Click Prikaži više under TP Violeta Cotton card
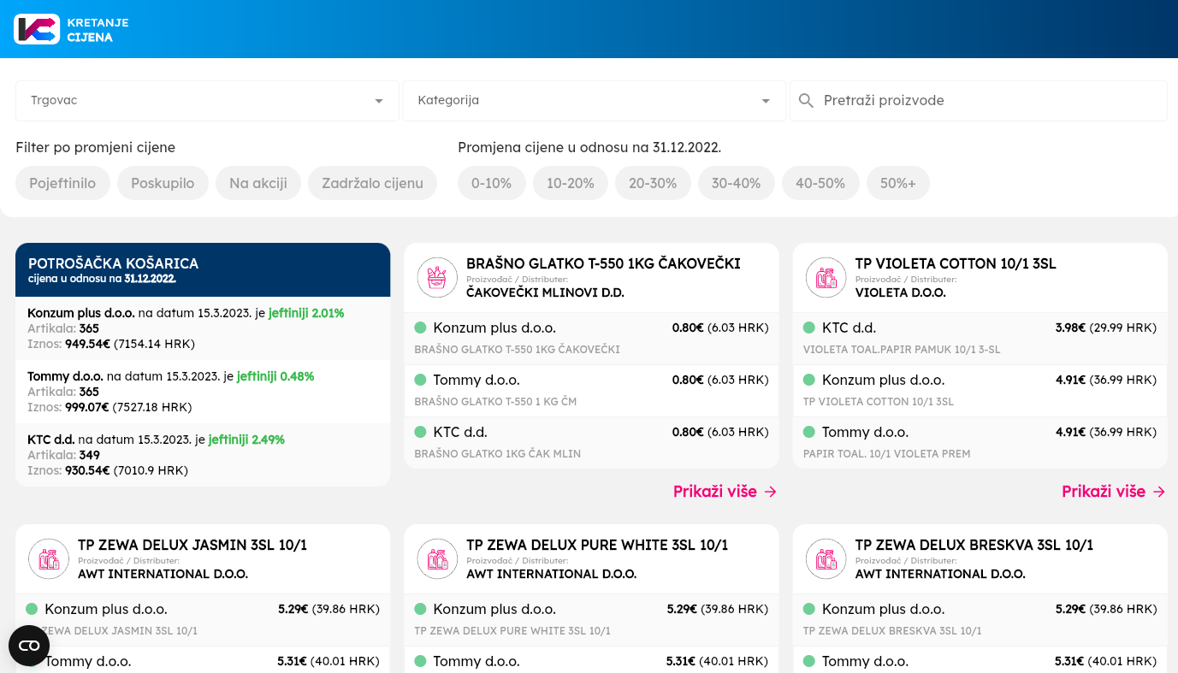This screenshot has height=673, width=1178. [1114, 492]
